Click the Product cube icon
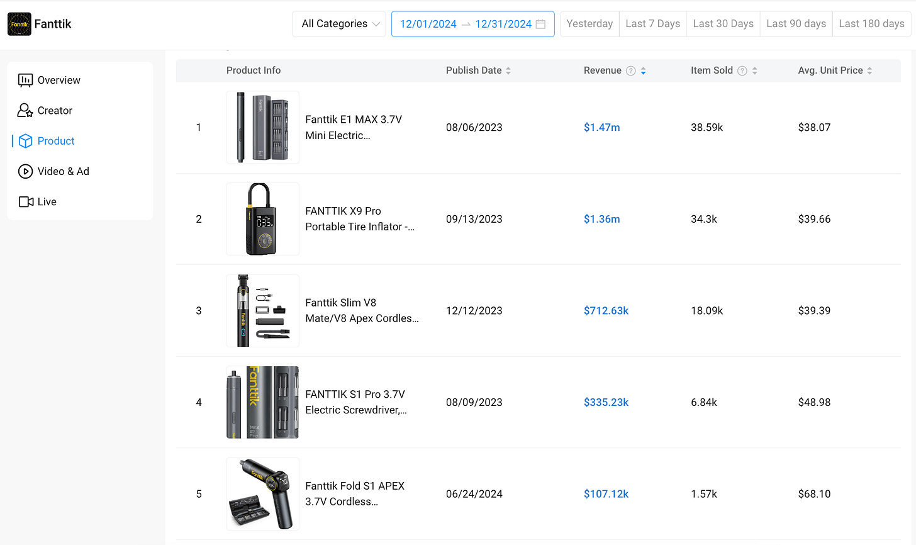 [25, 141]
